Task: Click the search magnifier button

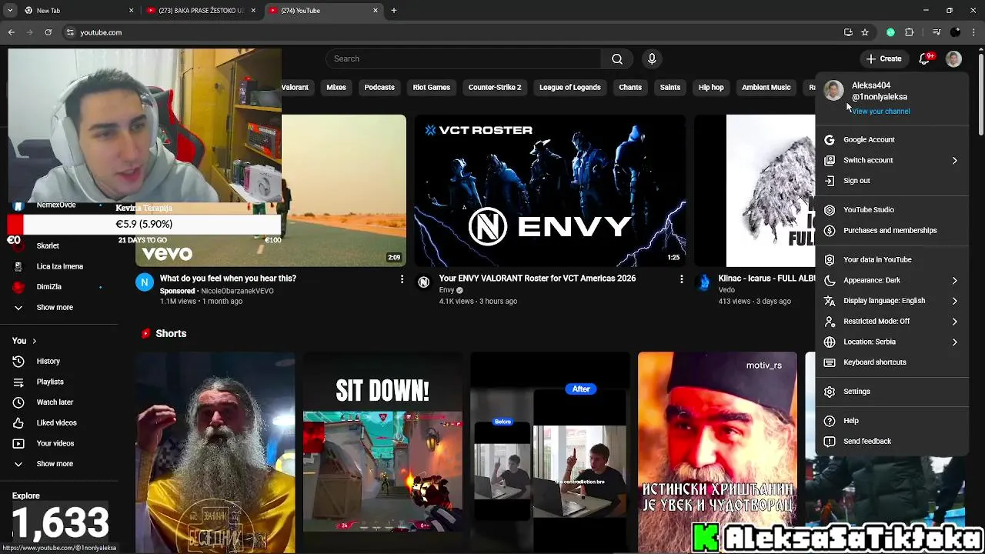Action: (617, 58)
